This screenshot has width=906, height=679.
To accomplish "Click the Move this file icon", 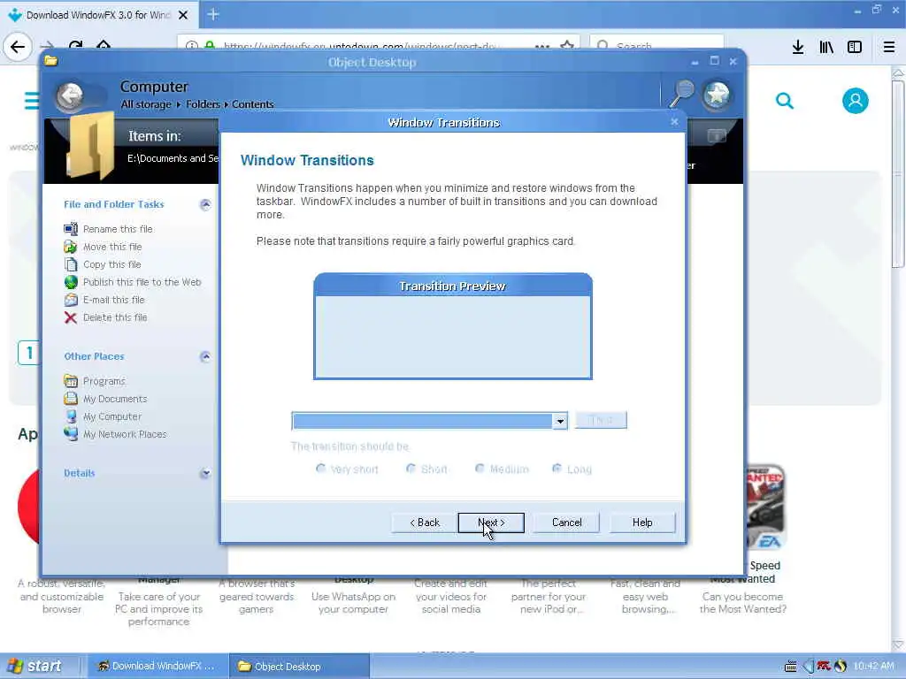I will tap(71, 248).
